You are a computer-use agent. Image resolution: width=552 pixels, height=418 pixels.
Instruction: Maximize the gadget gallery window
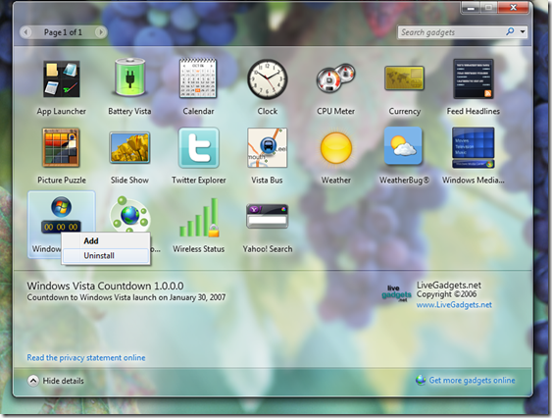[x=489, y=8]
